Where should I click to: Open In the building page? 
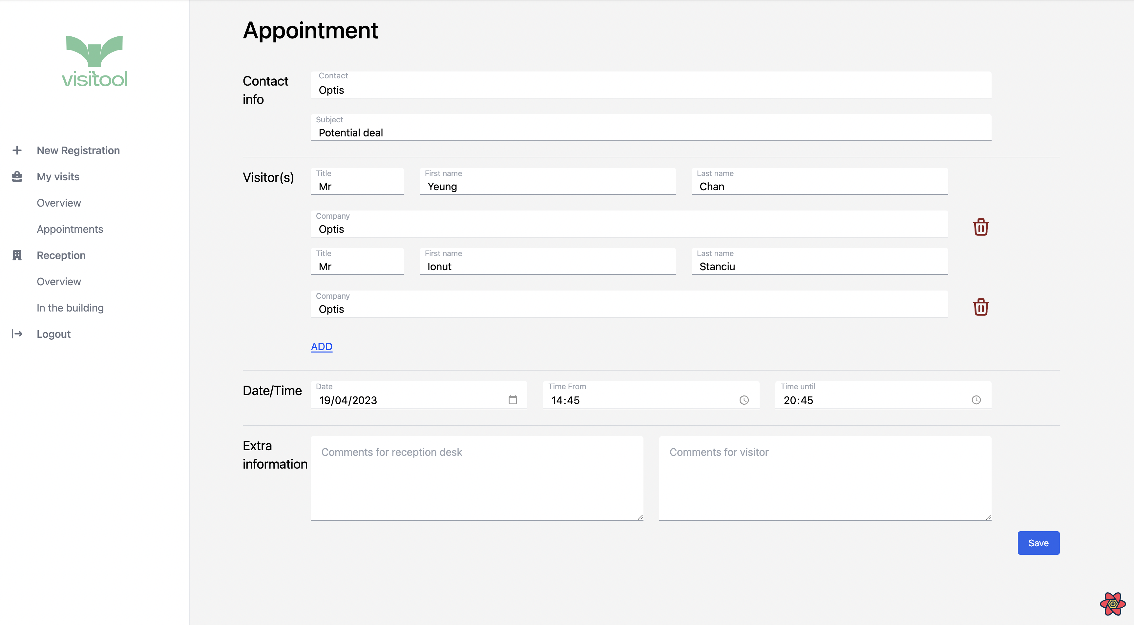click(x=71, y=308)
